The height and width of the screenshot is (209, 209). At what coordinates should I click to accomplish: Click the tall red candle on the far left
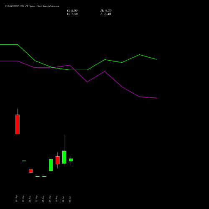pos(18,124)
